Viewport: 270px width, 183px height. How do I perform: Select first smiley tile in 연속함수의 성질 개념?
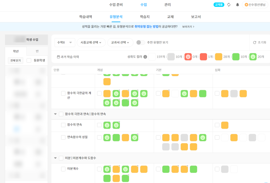click(107, 137)
